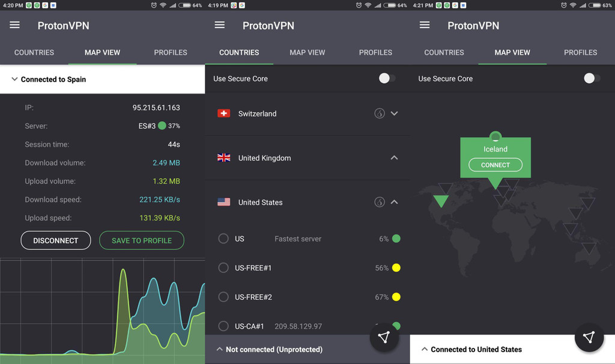Tap Switzerland flag icon
The width and height of the screenshot is (615, 364).
coord(223,113)
